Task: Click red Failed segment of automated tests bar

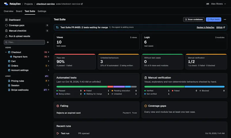Action: pos(110,87)
